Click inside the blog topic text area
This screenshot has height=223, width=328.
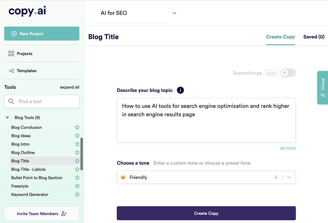[x=206, y=120]
